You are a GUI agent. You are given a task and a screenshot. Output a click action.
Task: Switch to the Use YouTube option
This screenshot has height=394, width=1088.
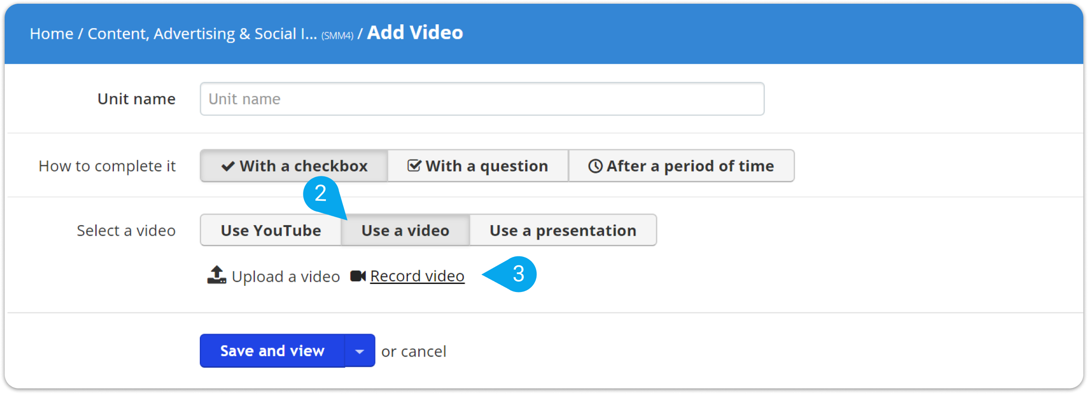[271, 230]
